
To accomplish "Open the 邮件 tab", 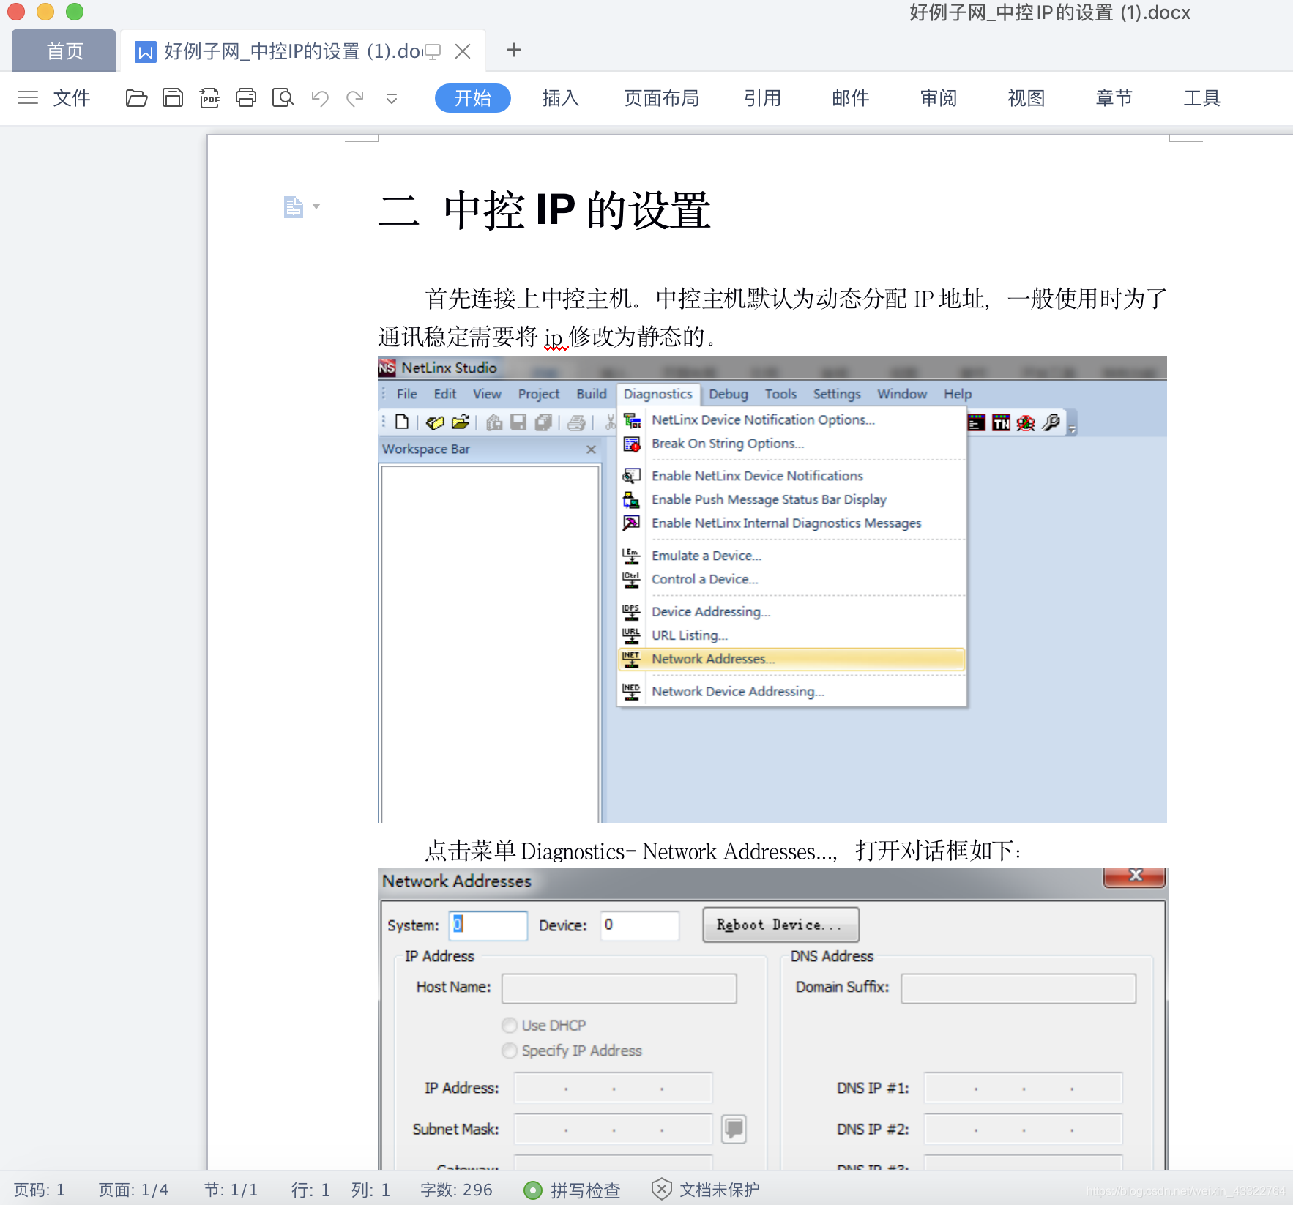I will coord(851,98).
